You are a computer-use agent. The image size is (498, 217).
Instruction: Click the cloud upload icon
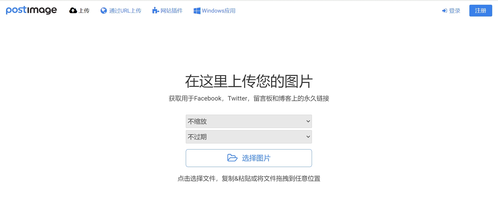(x=73, y=10)
